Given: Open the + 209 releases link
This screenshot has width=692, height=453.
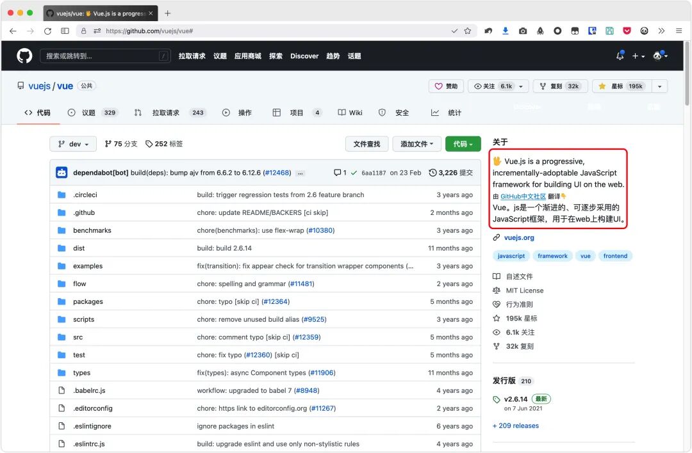Looking at the screenshot, I should pyautogui.click(x=515, y=425).
